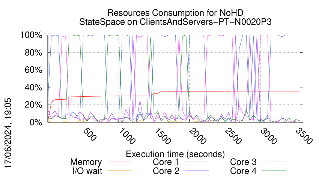
Task: Click the Core 4 legend label
Action: [x=243, y=171]
